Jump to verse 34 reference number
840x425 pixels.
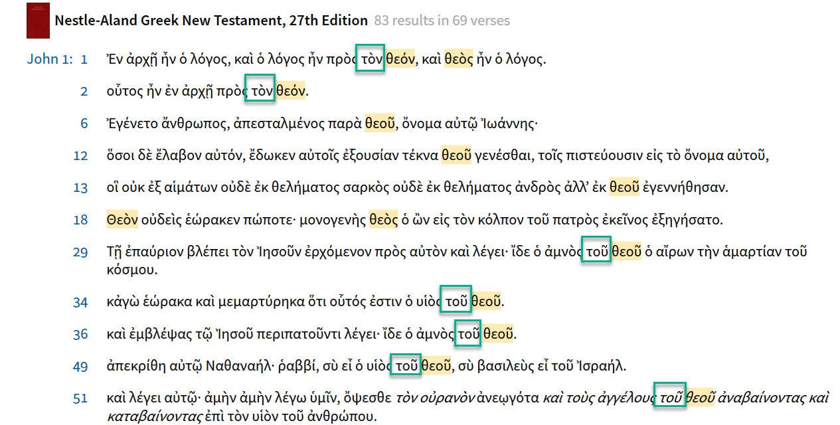[x=80, y=302]
